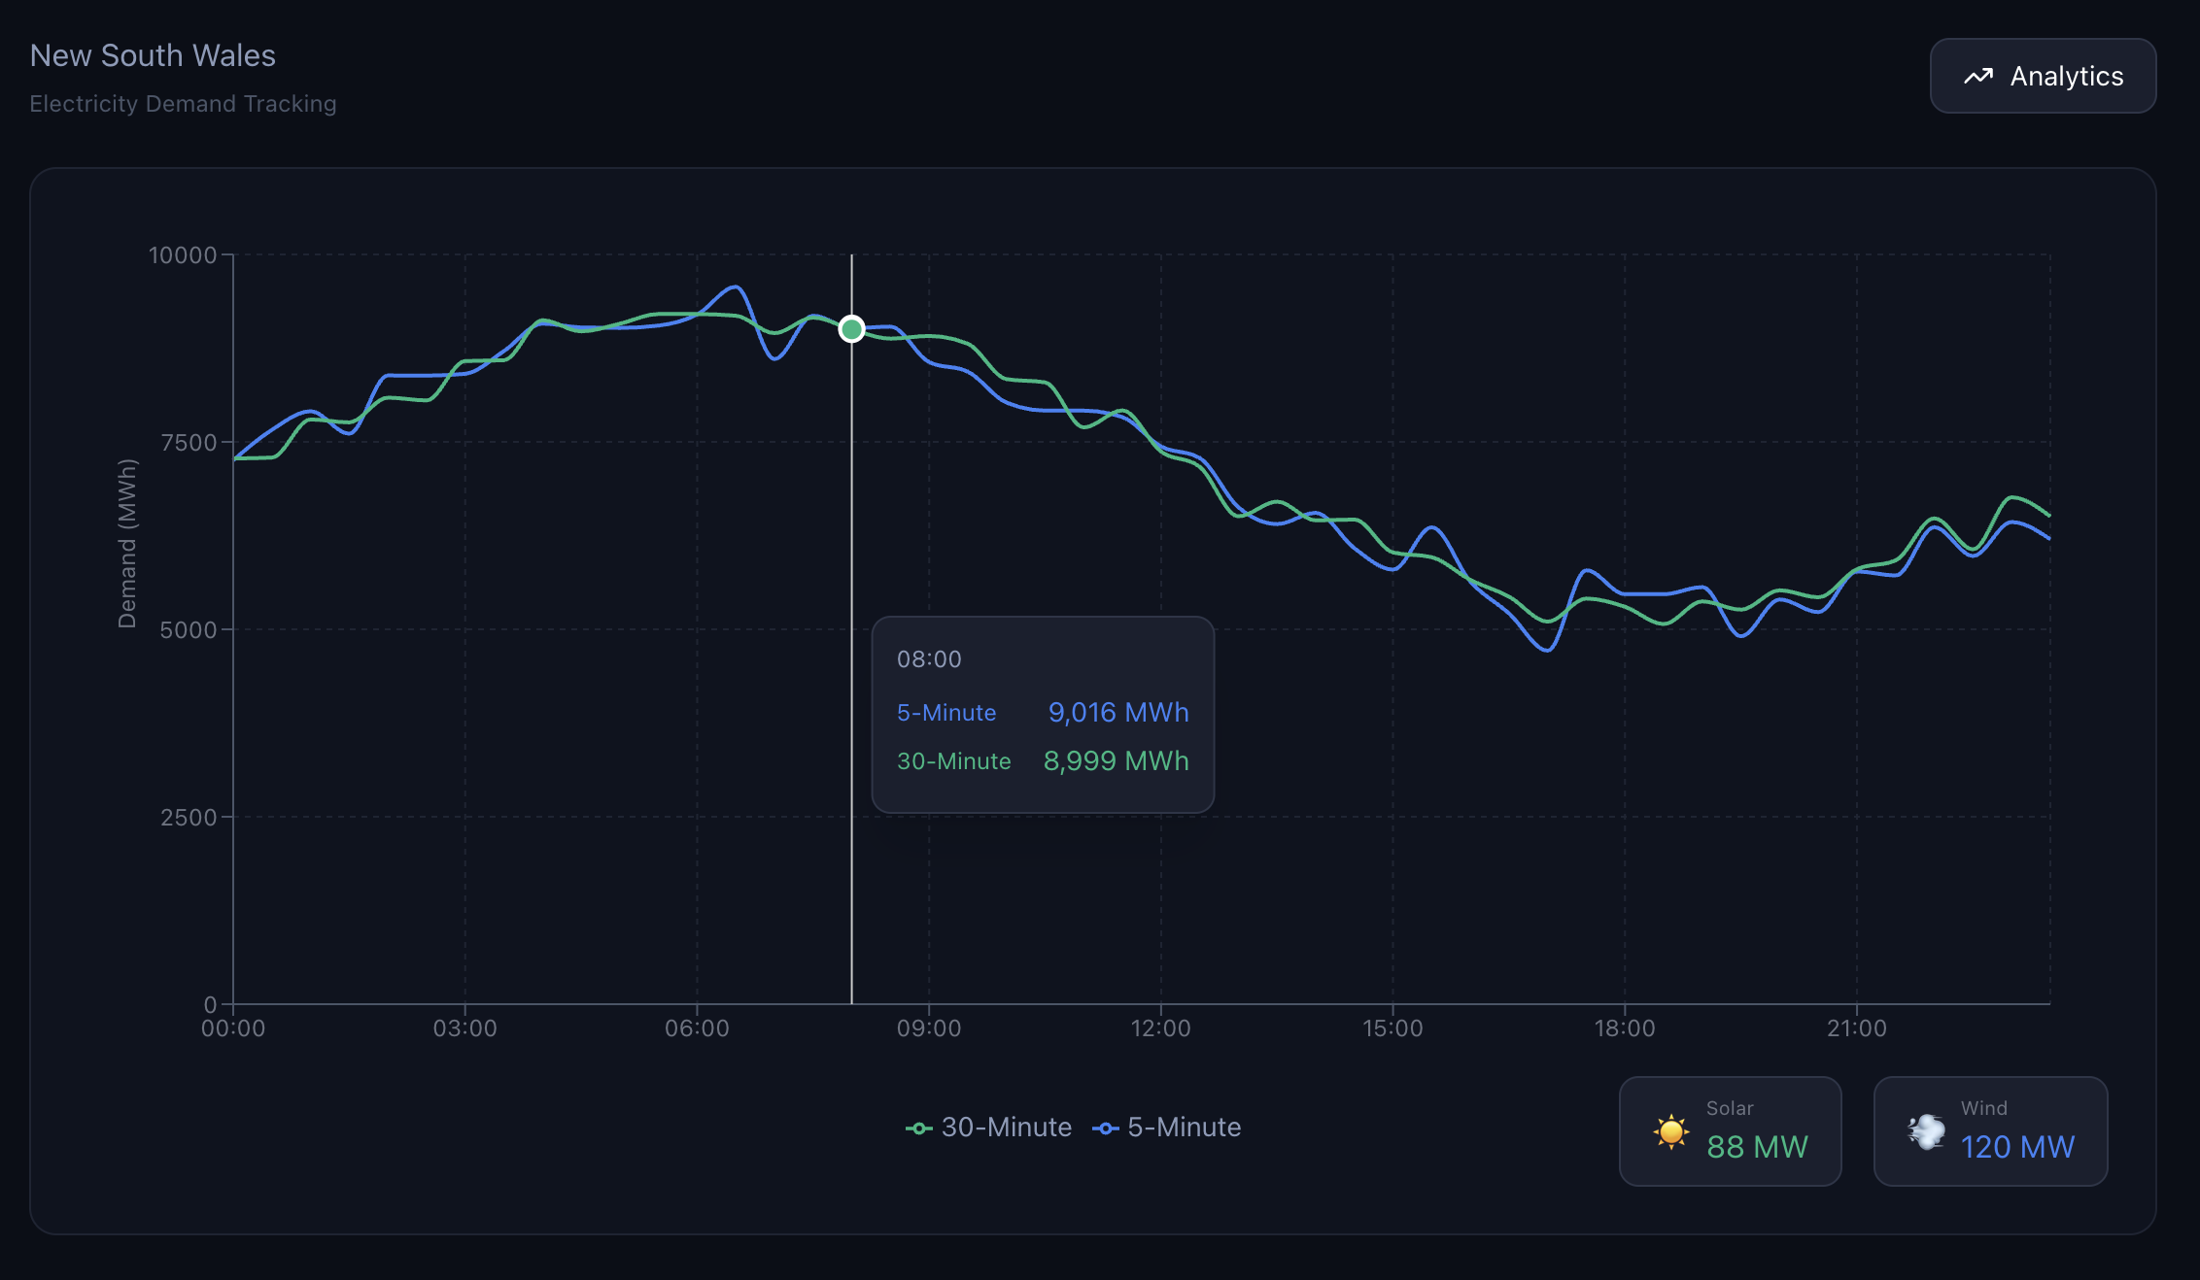Click the green 30-Minute legend marker icon
Screen dimensions: 2200x1280
pos(918,1128)
